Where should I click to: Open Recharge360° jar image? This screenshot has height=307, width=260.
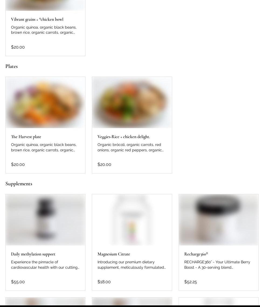coord(219,220)
